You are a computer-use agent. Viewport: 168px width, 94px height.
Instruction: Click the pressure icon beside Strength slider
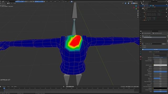[44, 2]
